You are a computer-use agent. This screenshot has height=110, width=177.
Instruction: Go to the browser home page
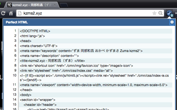(x=11, y=13)
